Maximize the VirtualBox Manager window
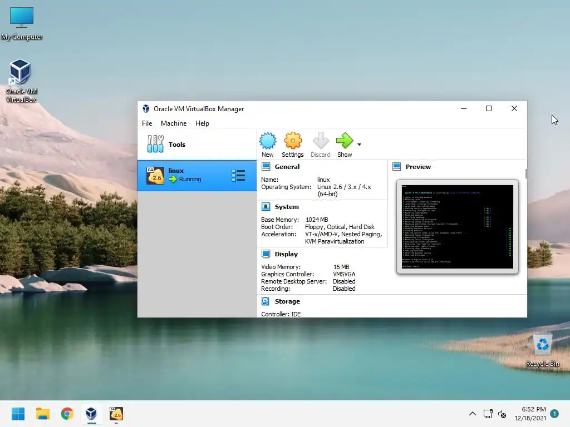This screenshot has width=570, height=427. pyautogui.click(x=489, y=108)
